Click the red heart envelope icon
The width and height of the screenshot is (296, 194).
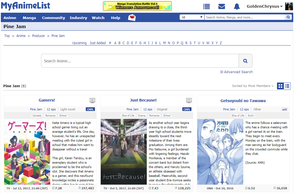tap(132, 18)
